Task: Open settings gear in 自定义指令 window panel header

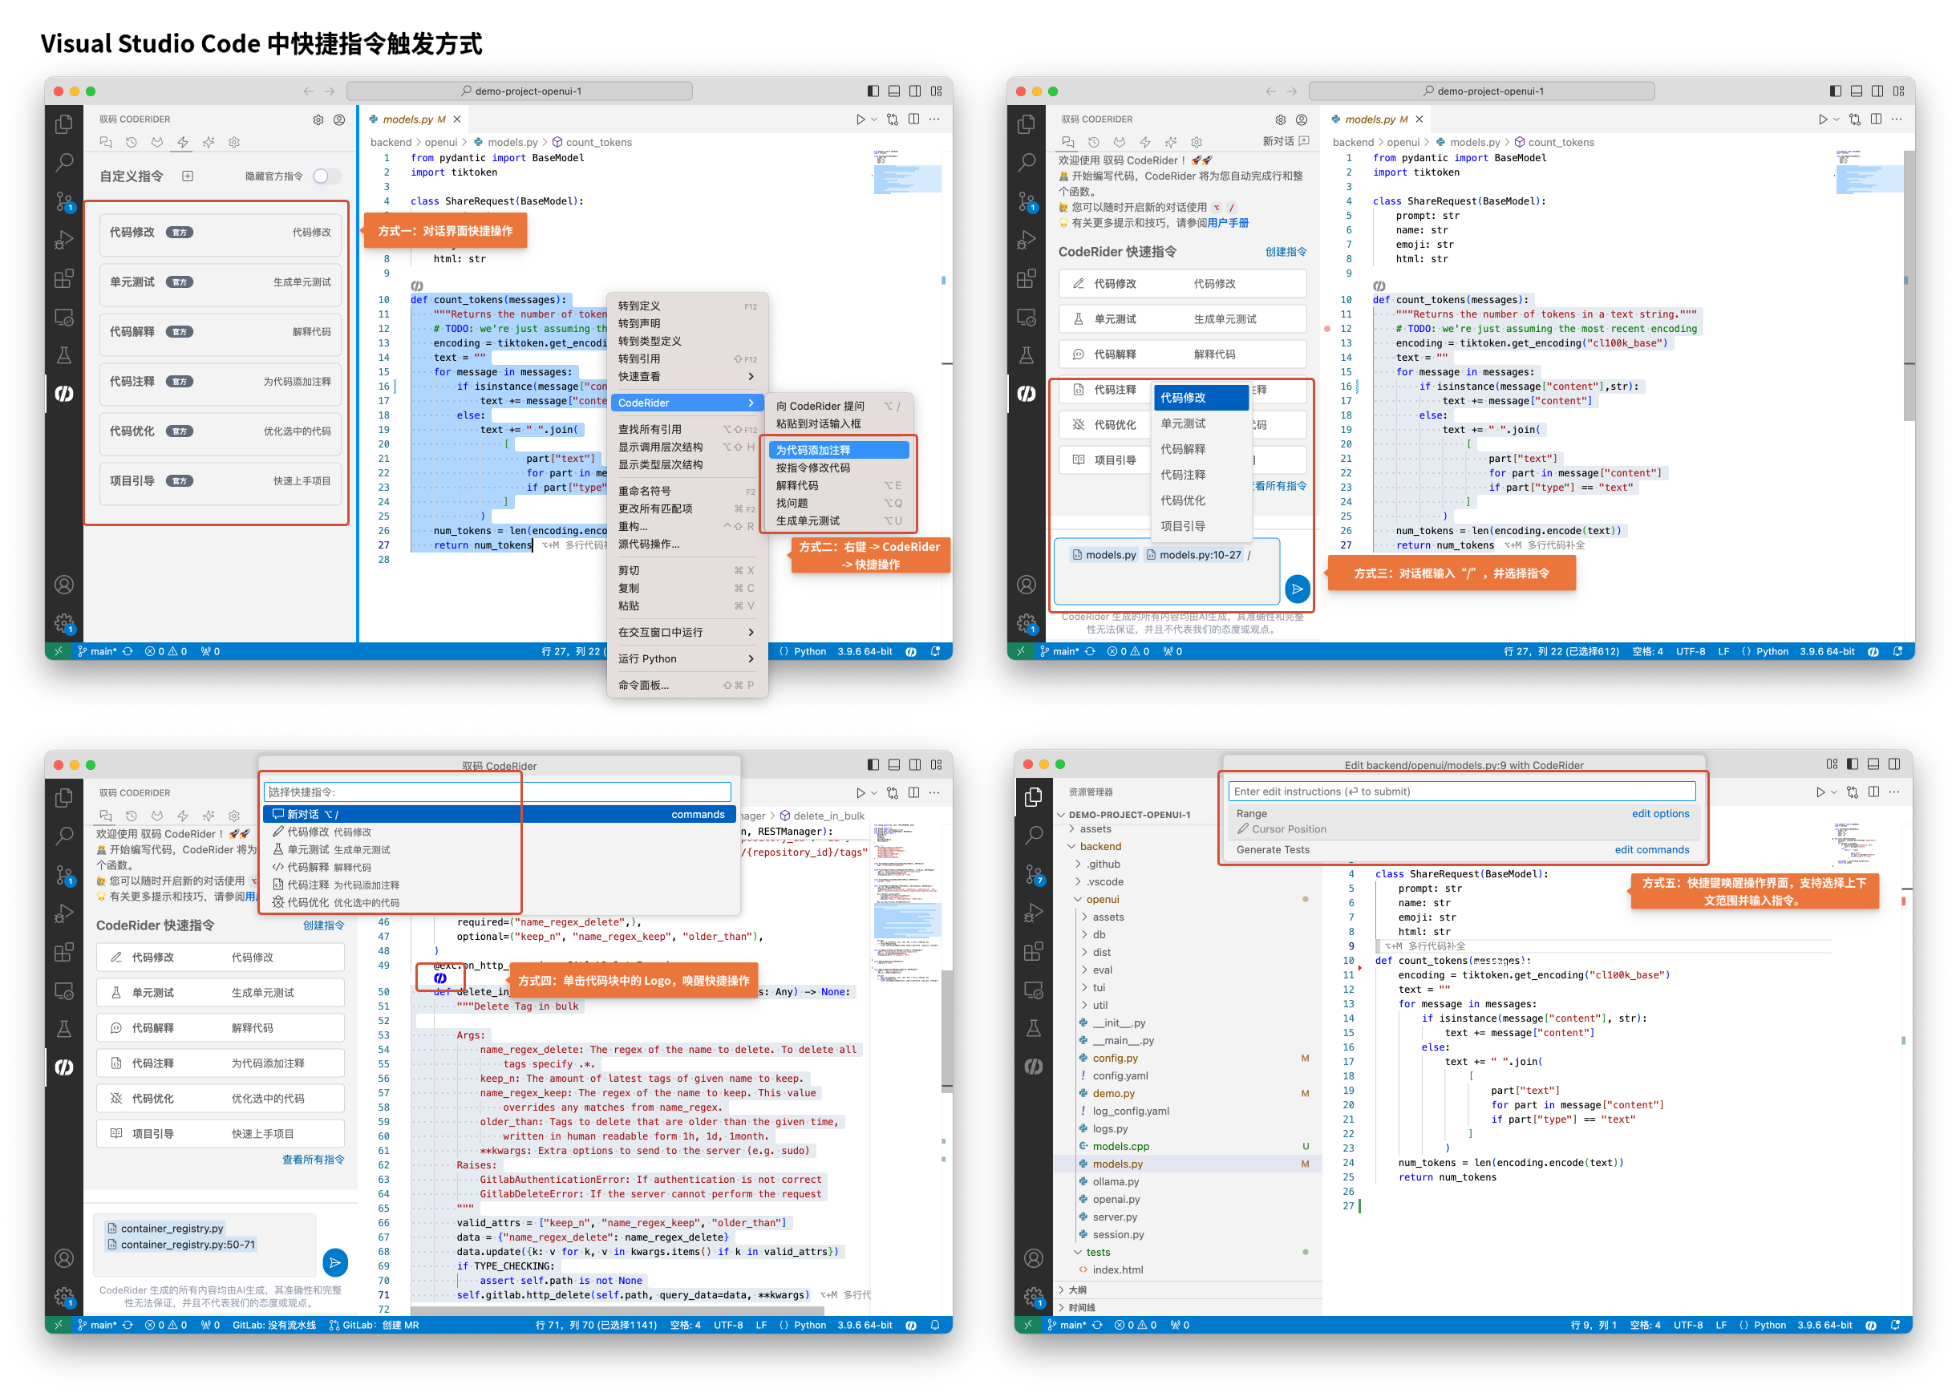Action: (318, 120)
